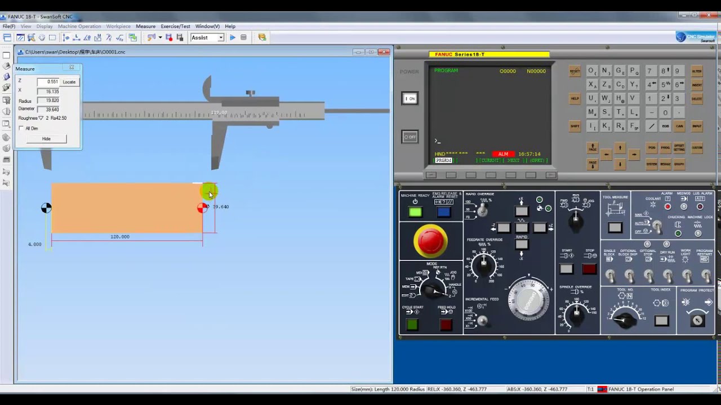This screenshot has height=405, width=721.
Task: Open the dropdown arrow beside the speaker icon
Action: pyautogui.click(x=160, y=38)
